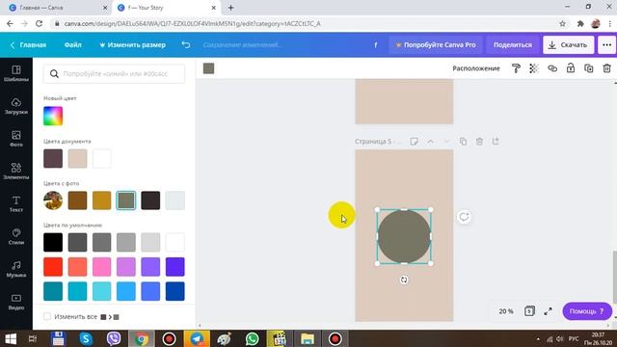Delete page 5 with page trash icon
The image size is (617, 347).
(x=479, y=142)
